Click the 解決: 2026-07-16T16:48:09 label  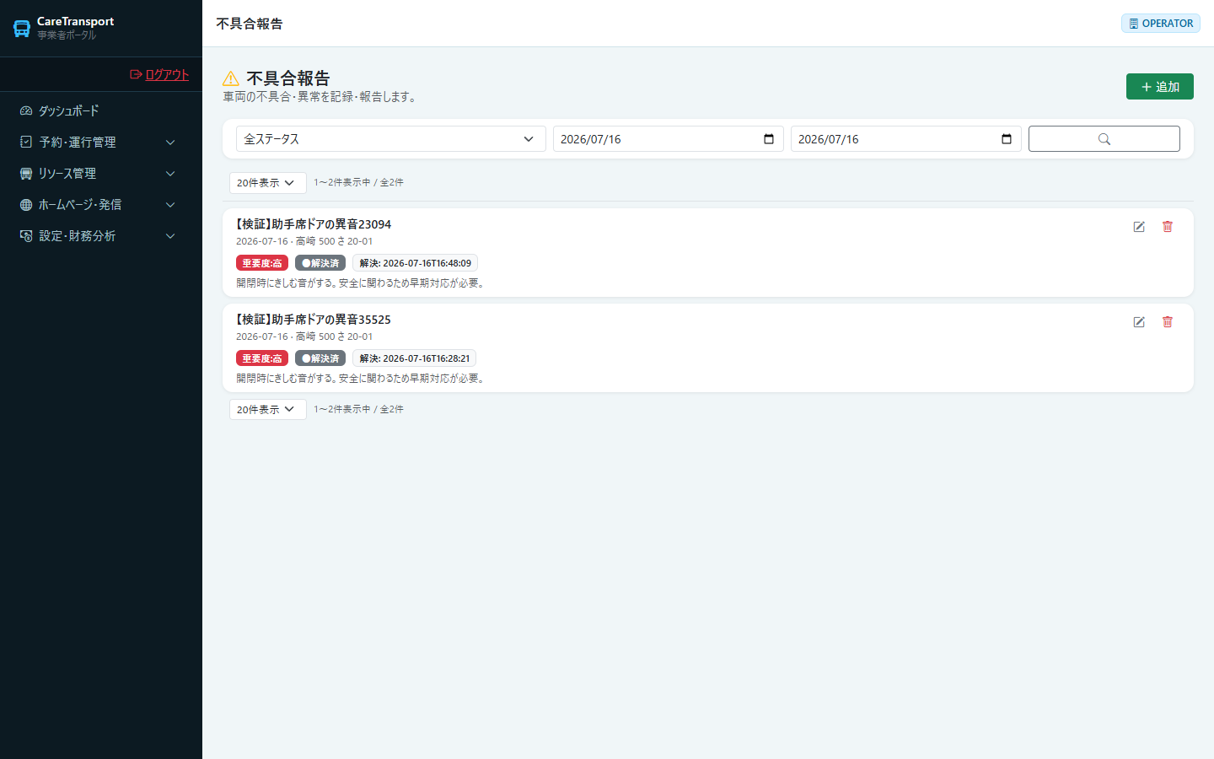click(416, 263)
